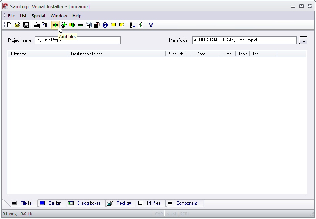This screenshot has width=316, height=219.
Task: Click the Main folder path field
Action: pos(244,40)
